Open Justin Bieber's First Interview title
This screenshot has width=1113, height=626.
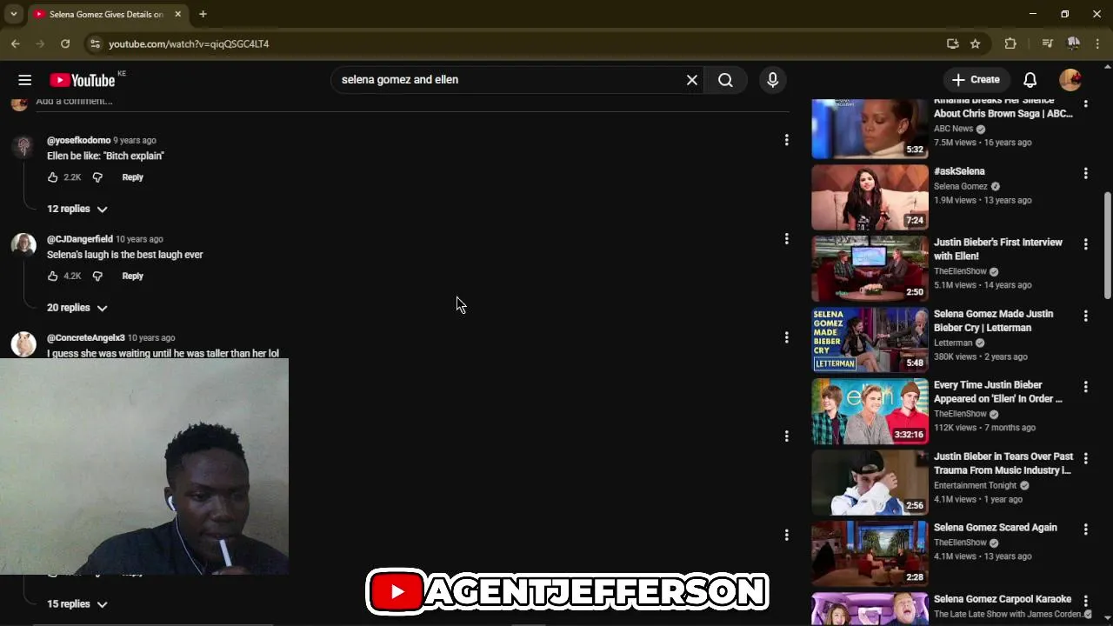point(998,250)
